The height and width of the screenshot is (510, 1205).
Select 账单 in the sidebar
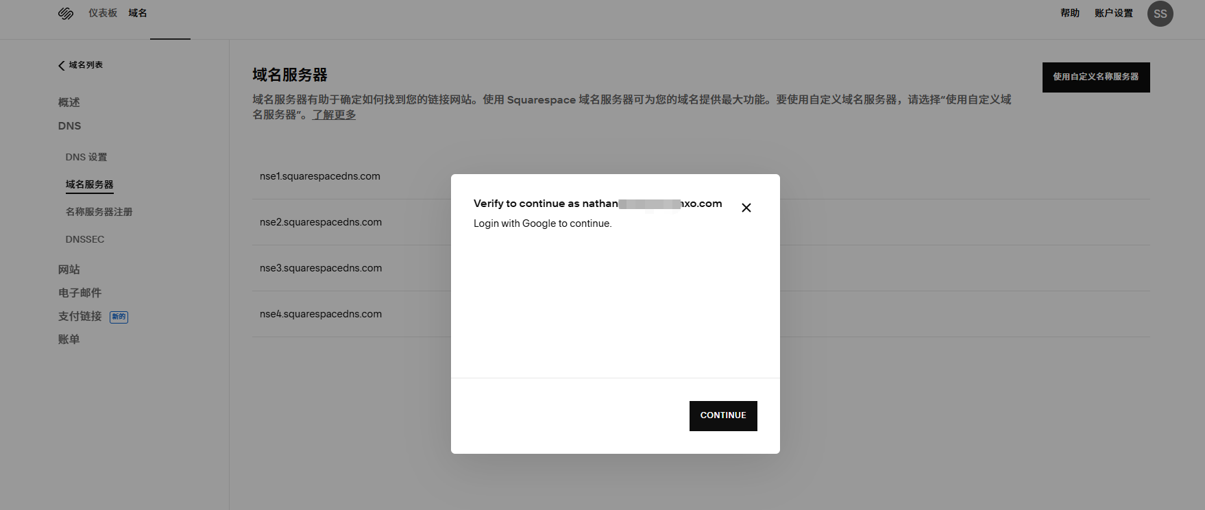[x=69, y=339]
